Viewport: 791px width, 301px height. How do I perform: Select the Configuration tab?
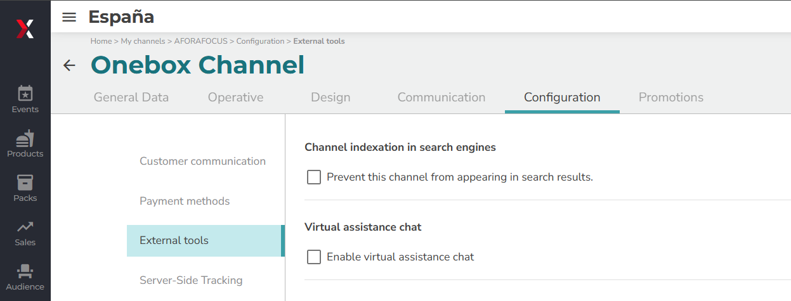click(x=562, y=98)
